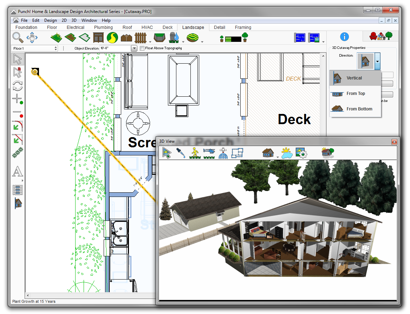Switch to the Framing tab

[243, 27]
